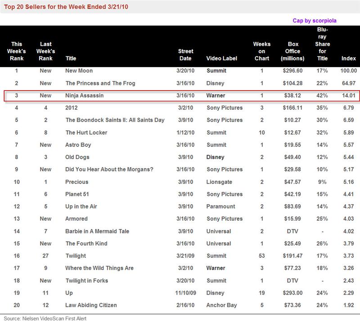
Task: Click the 'Box Office (millions)' column header
Action: coord(292,51)
